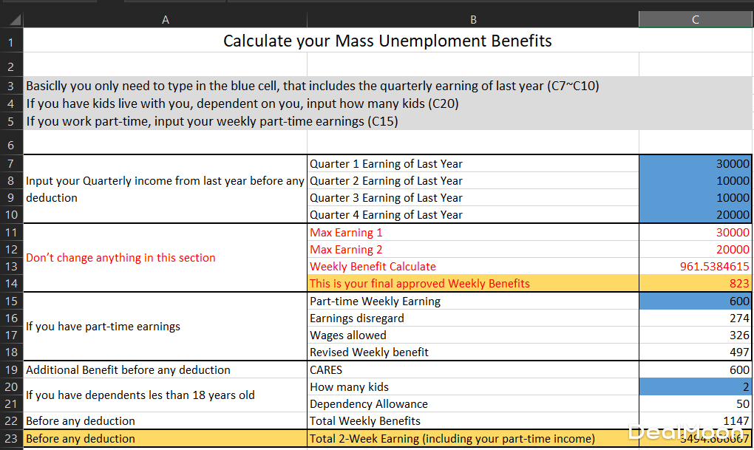Select the 'Total 2-Week Earning' label cell
The height and width of the screenshot is (450, 754).
473,439
